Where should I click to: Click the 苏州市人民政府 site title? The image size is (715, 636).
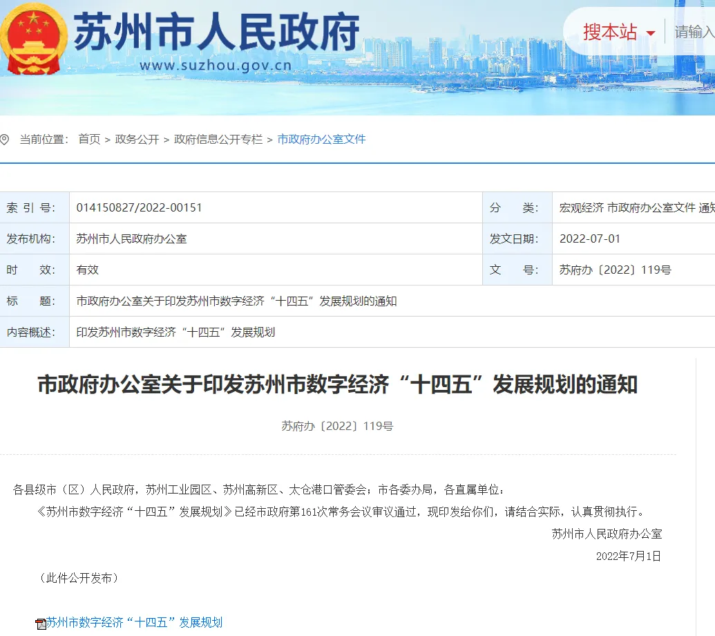[216, 32]
